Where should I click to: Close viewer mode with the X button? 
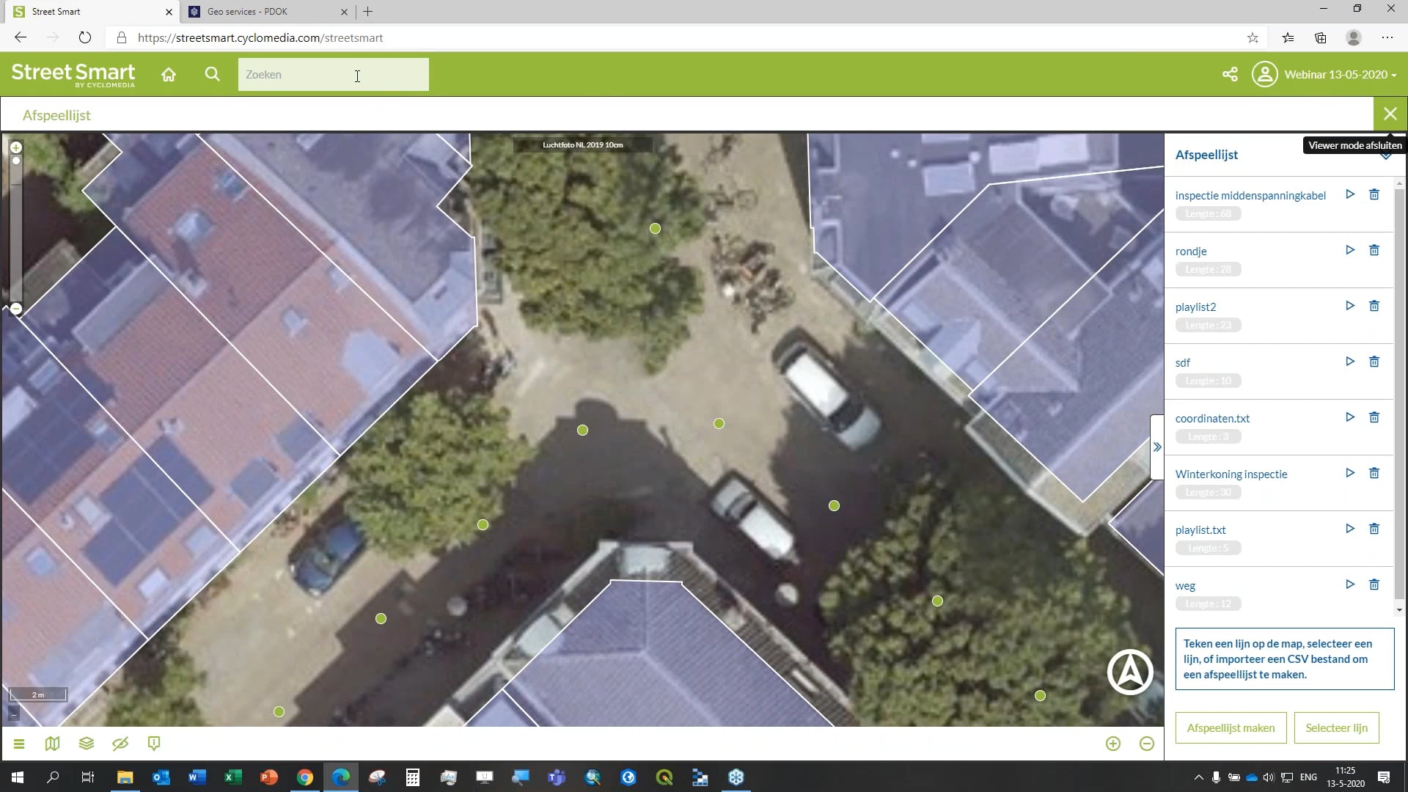1390,114
